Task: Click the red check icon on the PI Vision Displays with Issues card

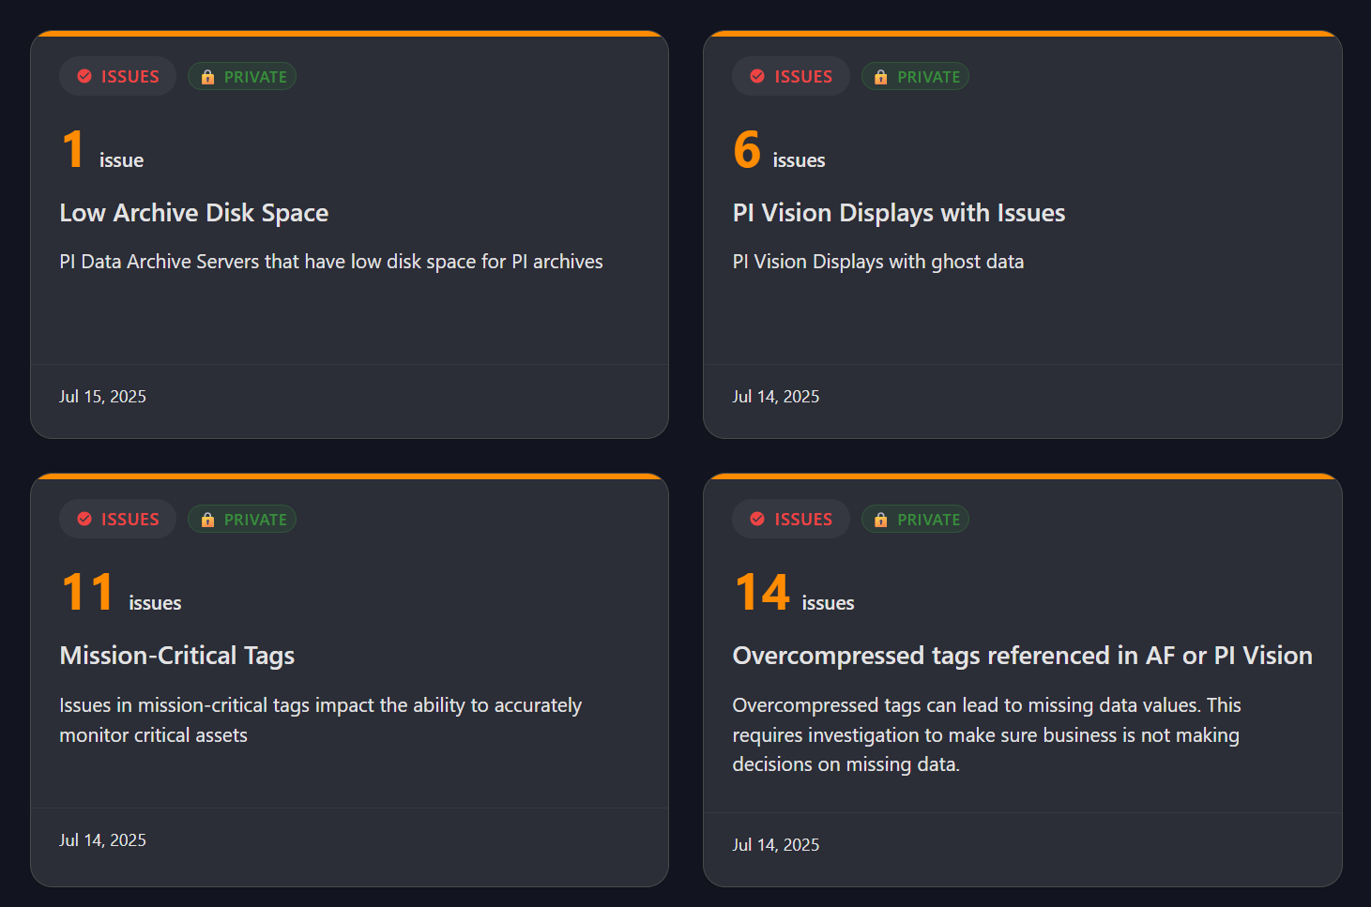Action: click(x=757, y=76)
